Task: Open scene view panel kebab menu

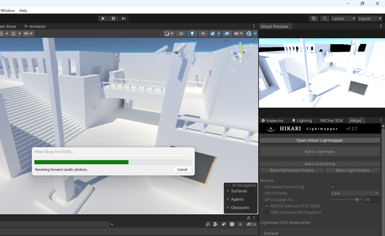Action: click(x=254, y=26)
